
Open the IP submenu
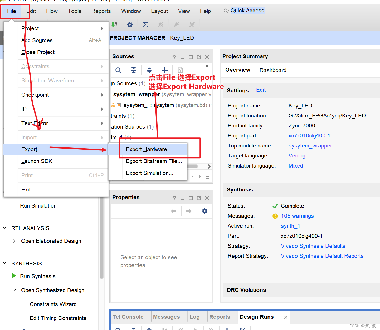(63, 109)
